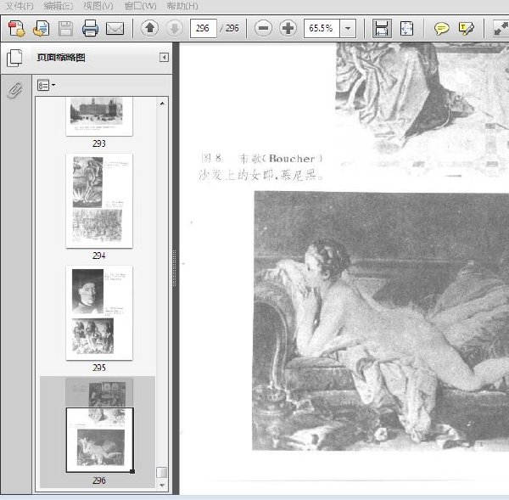Image resolution: width=509 pixels, height=500 pixels.
Task: Click thumbnail scrollbar down arrow
Action: pos(162,486)
